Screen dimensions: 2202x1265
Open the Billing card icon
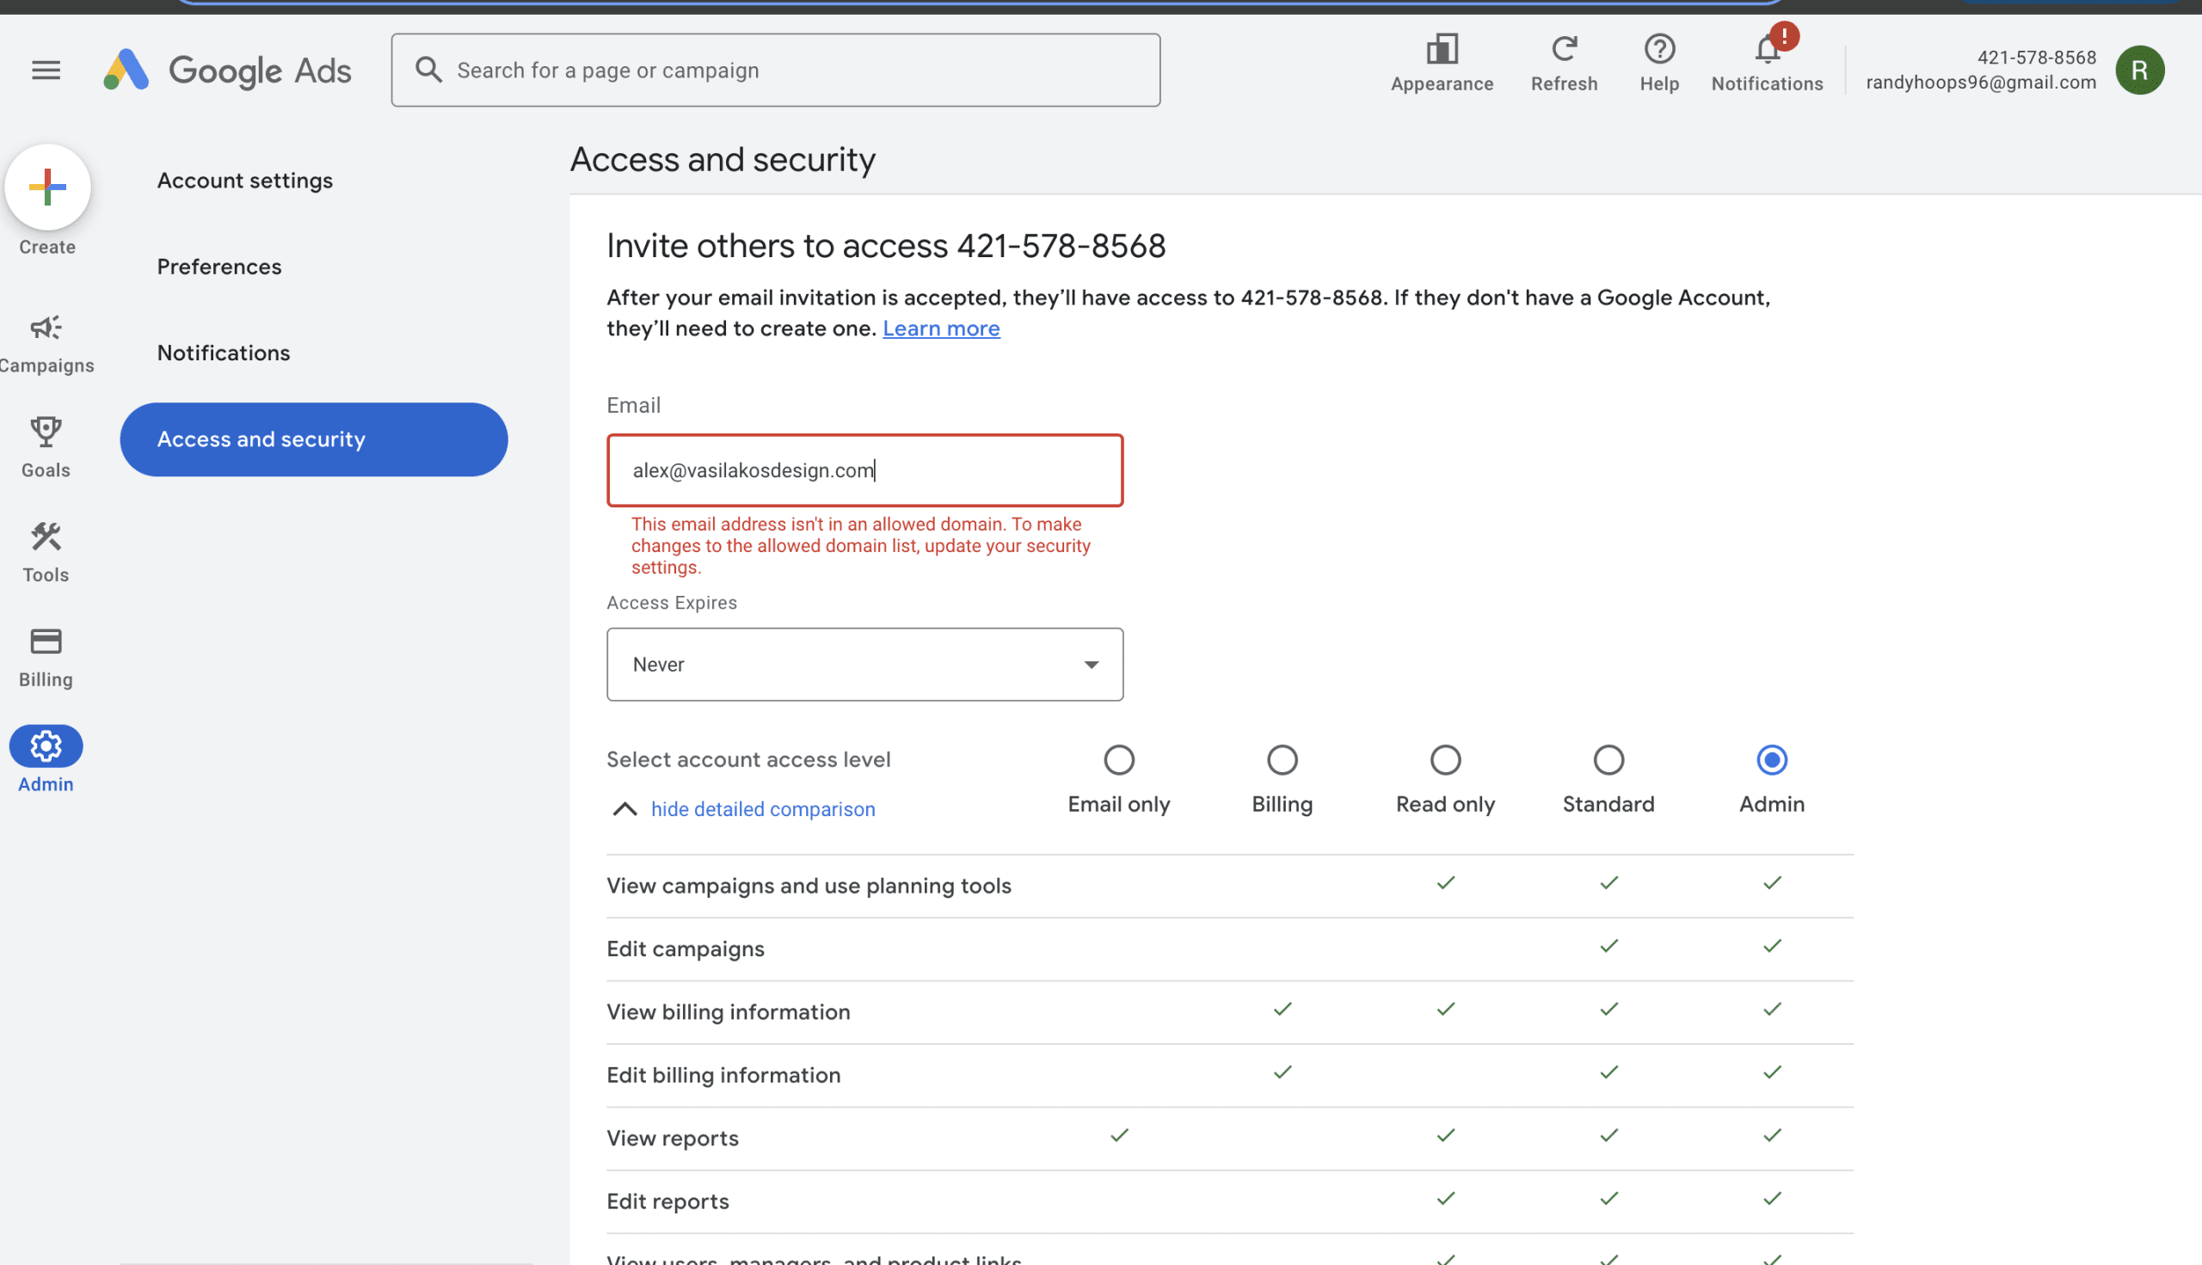tap(46, 642)
